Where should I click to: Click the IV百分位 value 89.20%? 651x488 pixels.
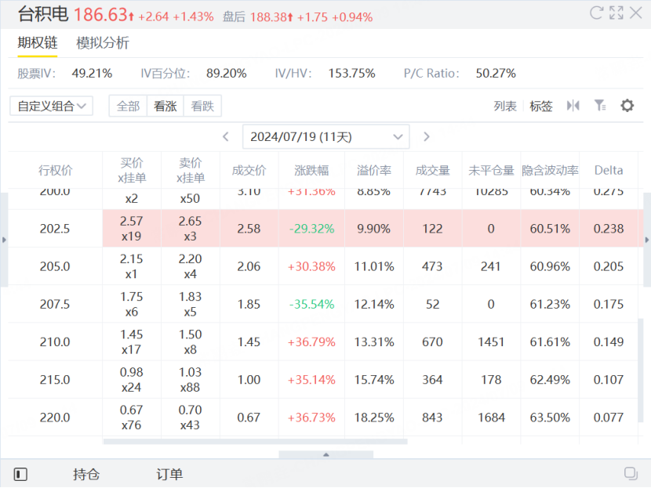(226, 74)
